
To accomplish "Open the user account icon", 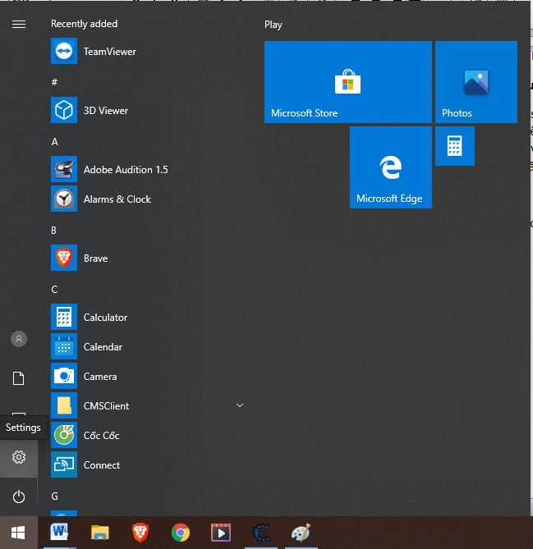I will (19, 339).
